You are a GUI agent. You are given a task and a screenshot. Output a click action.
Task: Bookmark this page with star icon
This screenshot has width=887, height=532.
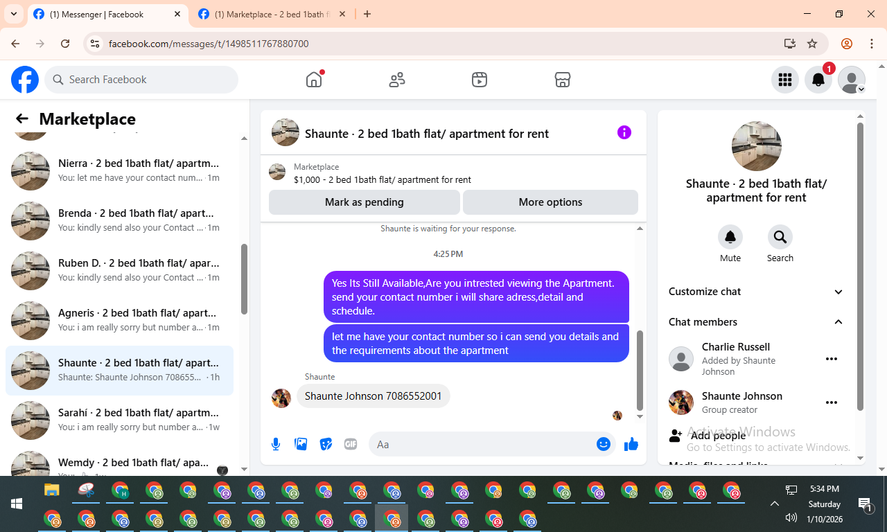(812, 44)
